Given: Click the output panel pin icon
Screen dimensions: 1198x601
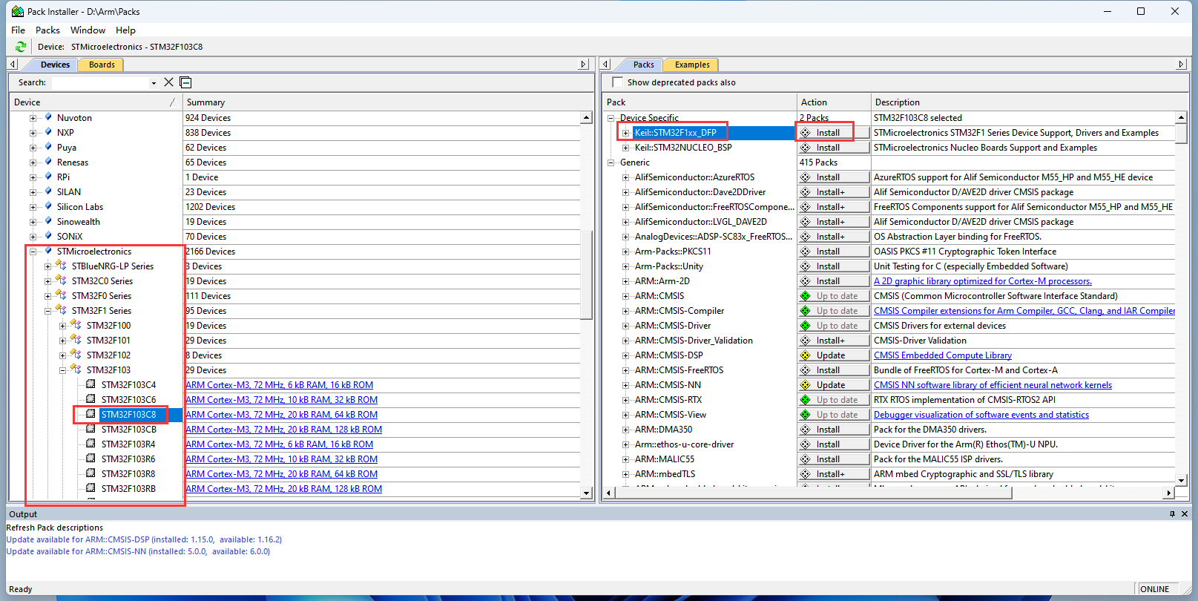Looking at the screenshot, I should (1172, 513).
